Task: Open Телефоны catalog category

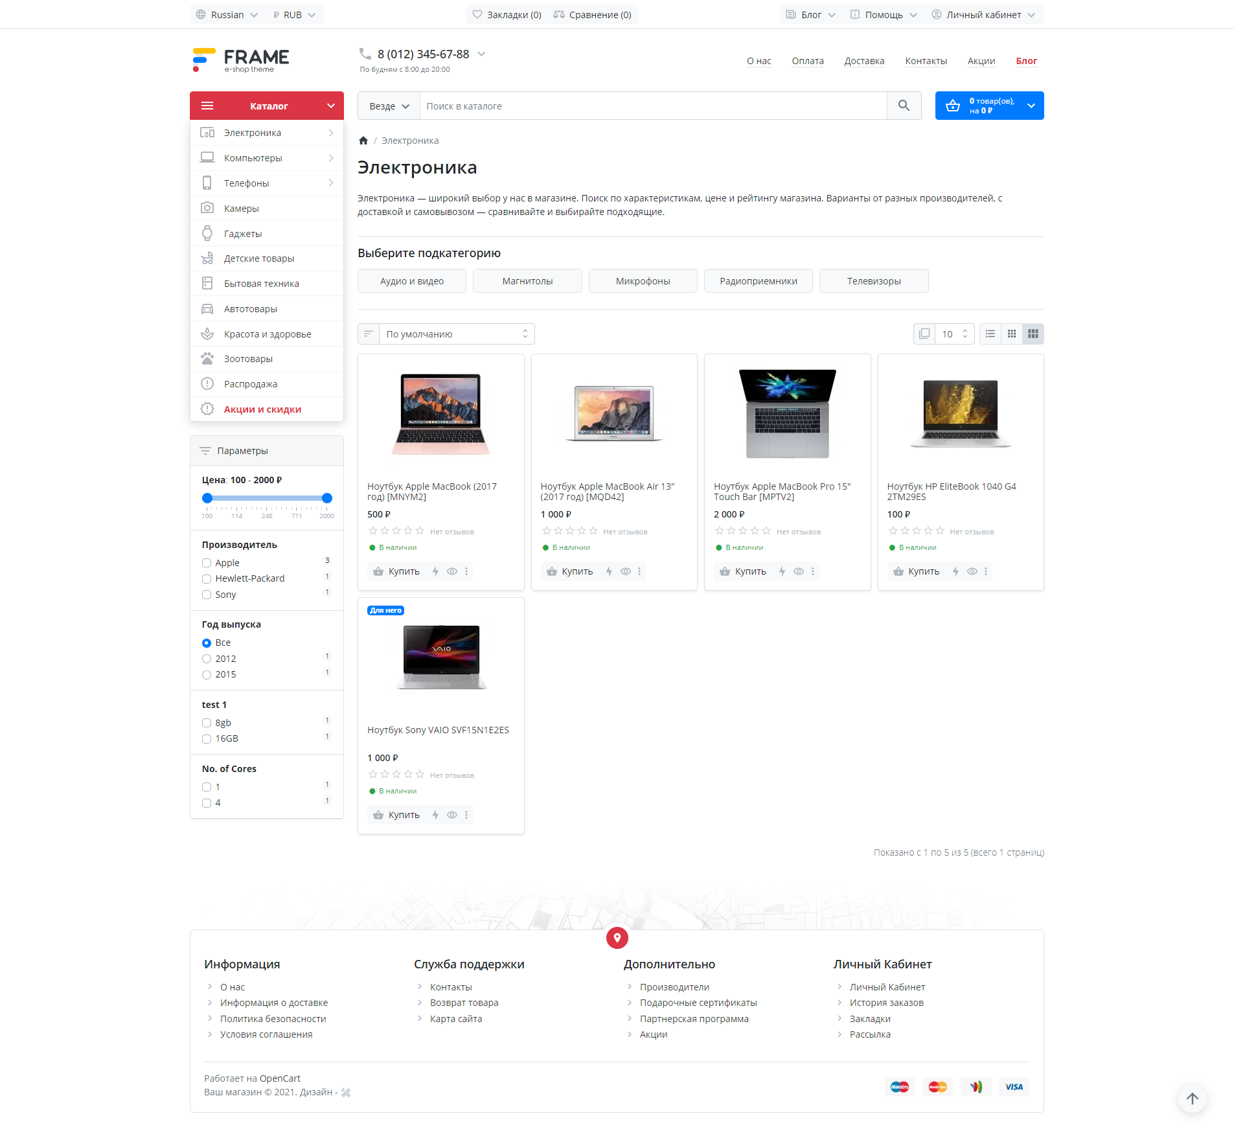Action: [267, 183]
